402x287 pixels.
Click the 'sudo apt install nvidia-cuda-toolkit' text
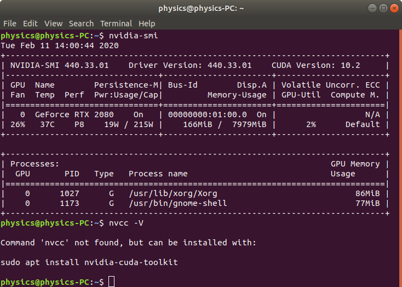click(x=89, y=262)
